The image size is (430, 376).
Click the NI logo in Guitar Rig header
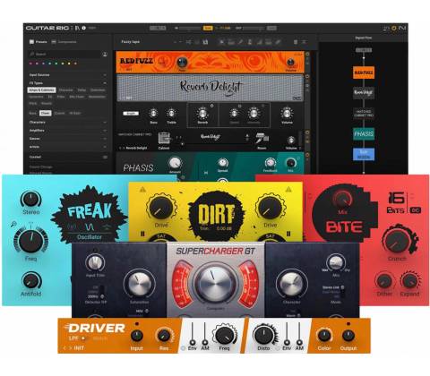point(402,28)
